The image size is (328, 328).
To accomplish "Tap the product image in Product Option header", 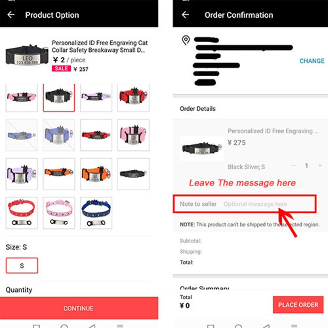I will coord(27,55).
